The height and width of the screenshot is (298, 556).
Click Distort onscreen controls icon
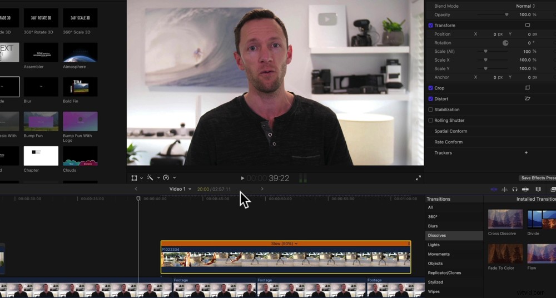[x=527, y=98]
